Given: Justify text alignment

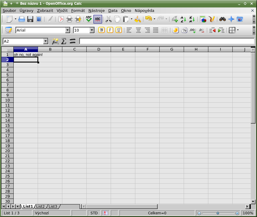Looking at the screenshot, I should tap(156, 30).
